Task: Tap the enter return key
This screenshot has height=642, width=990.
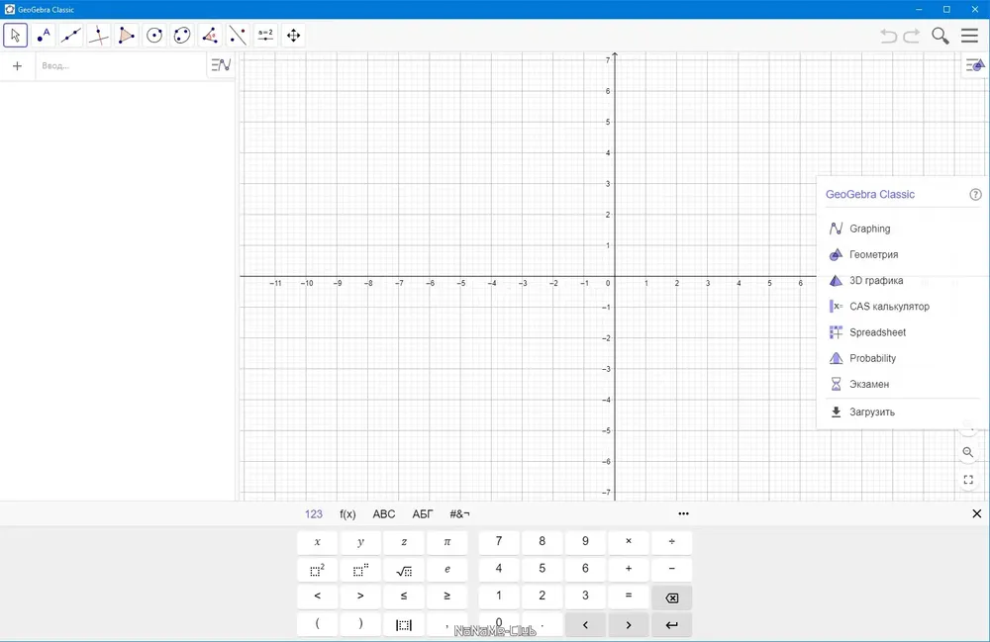Action: [x=672, y=624]
